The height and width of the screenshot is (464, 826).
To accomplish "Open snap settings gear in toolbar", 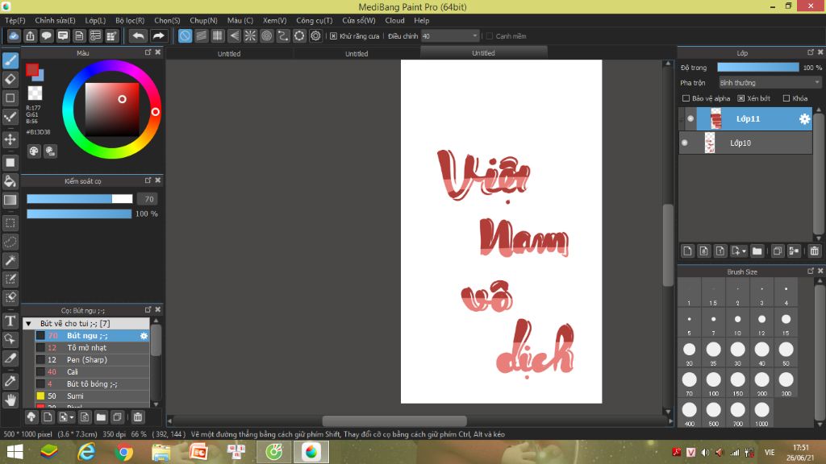I will pos(315,35).
